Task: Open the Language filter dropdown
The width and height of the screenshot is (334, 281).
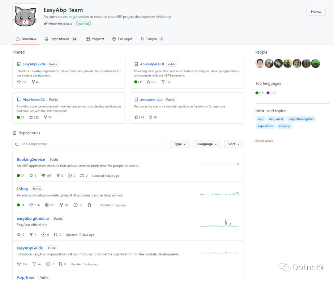Action: (207, 144)
